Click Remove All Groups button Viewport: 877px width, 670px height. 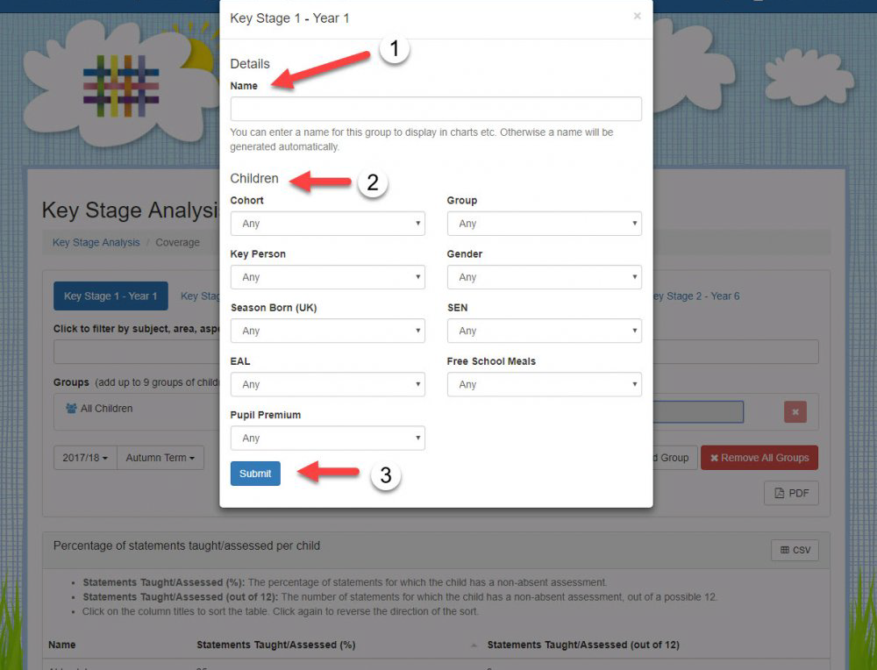[x=759, y=458]
